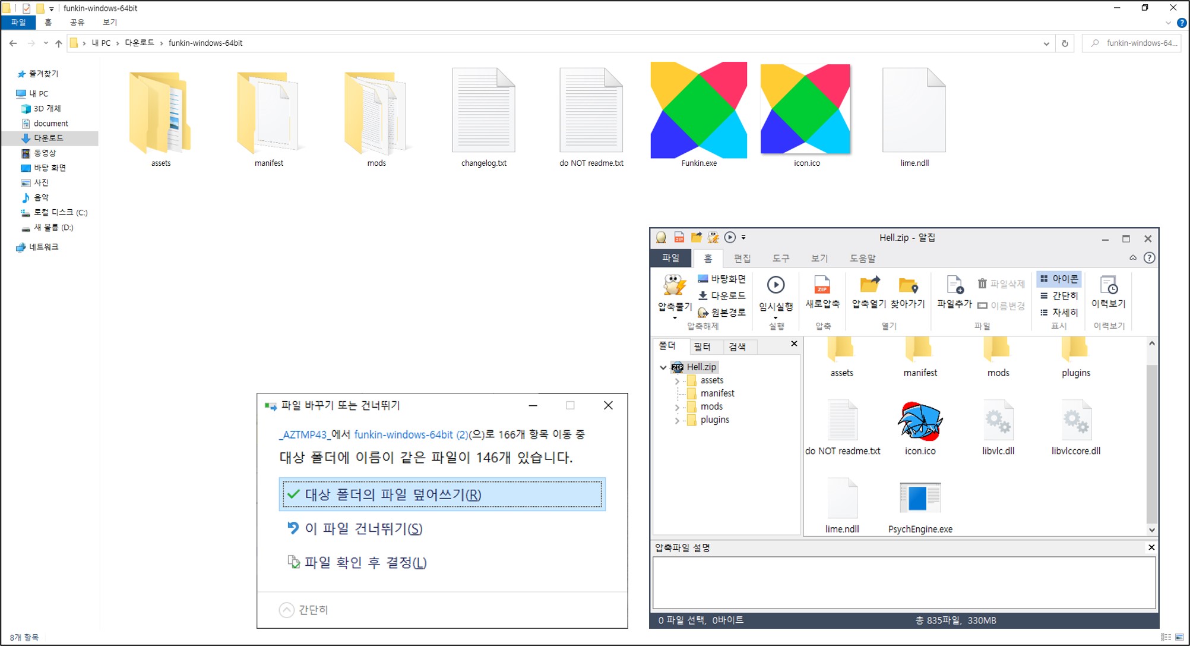Click the 이력보기 history icon
The height and width of the screenshot is (646, 1190).
(1109, 286)
